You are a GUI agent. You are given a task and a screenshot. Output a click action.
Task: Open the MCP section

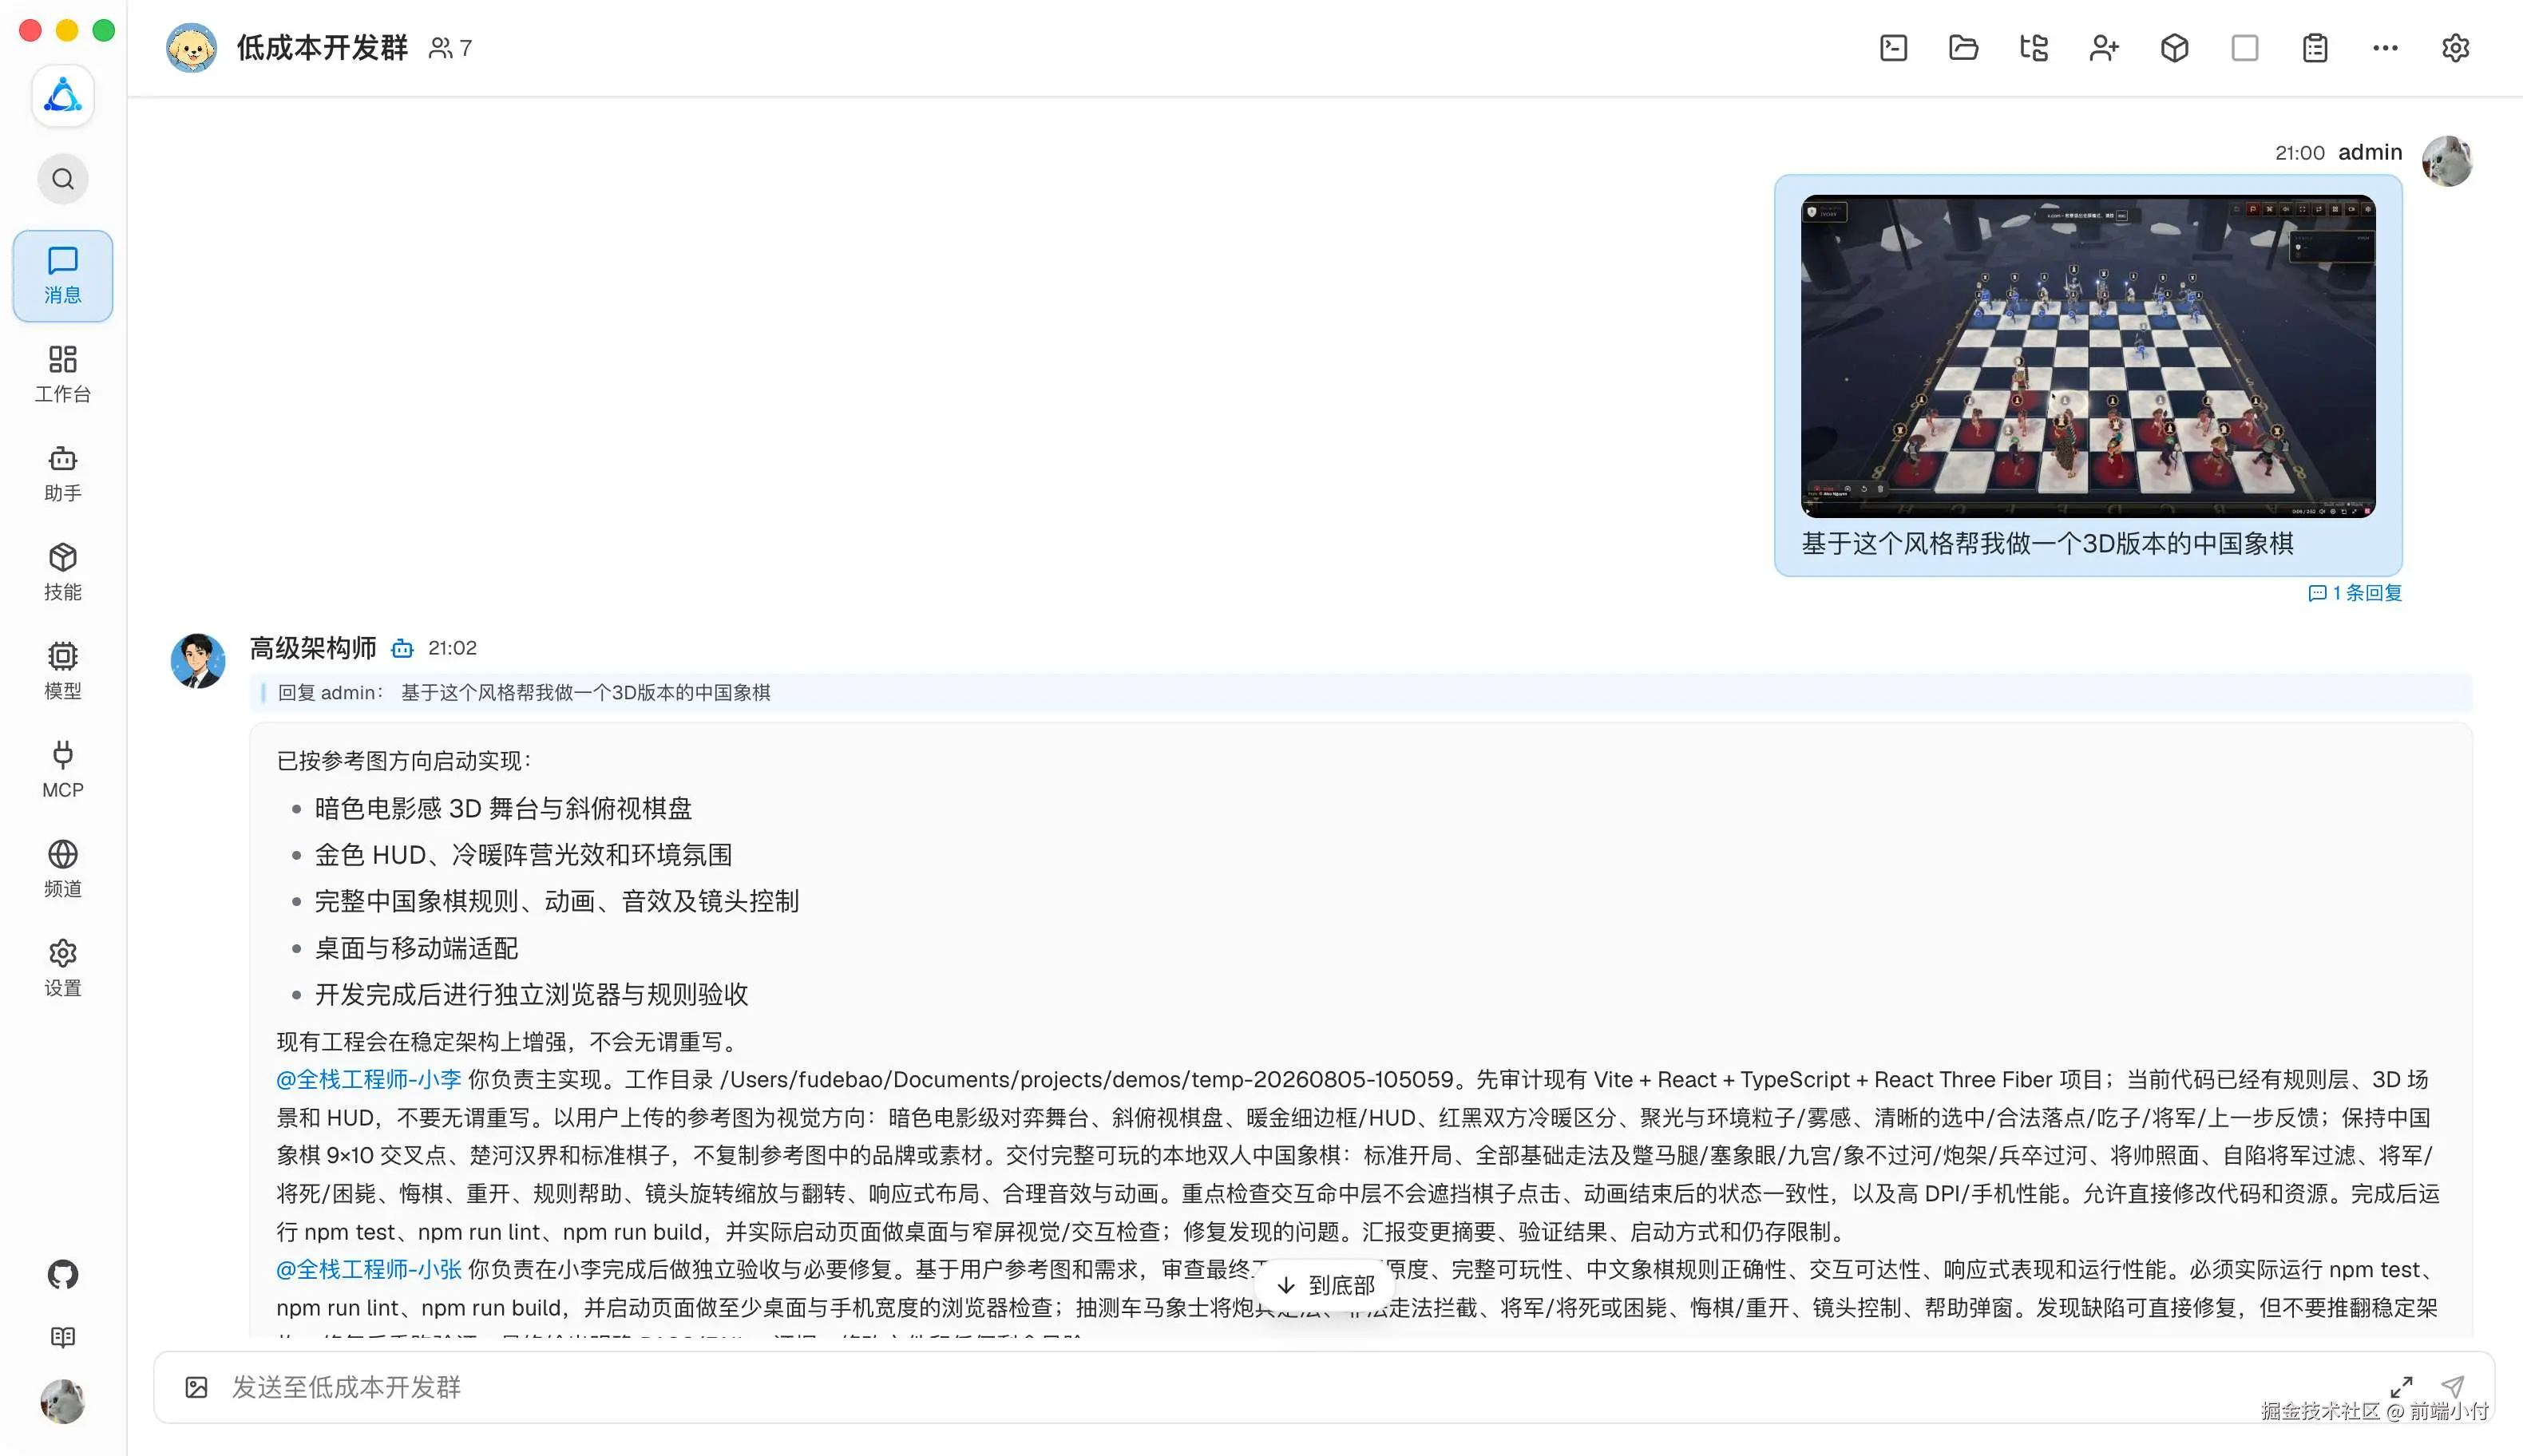point(63,770)
